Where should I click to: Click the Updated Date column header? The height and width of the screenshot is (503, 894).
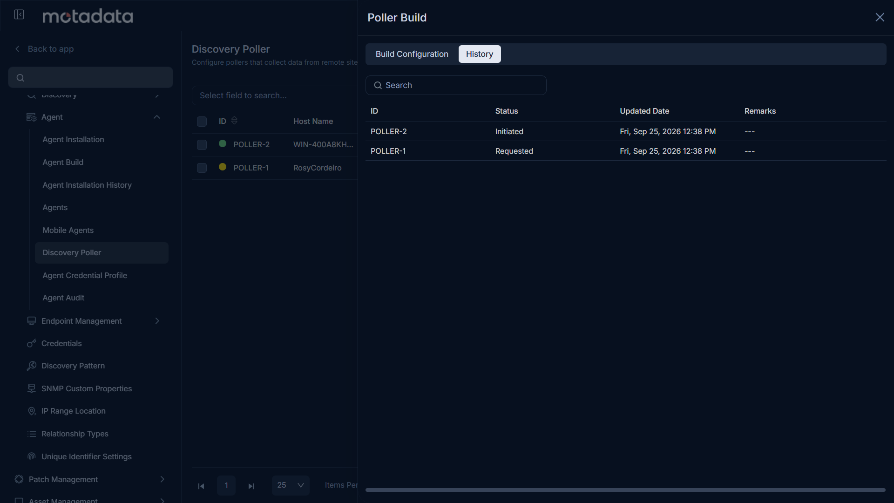(644, 111)
